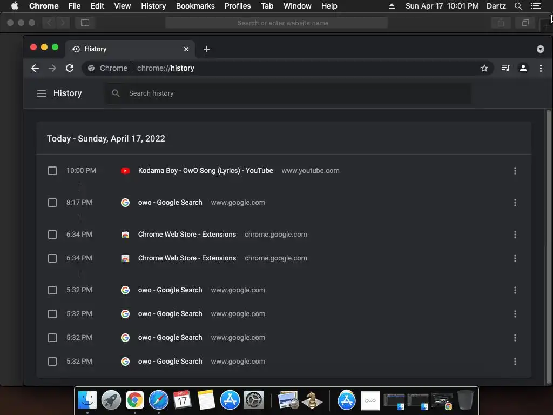
Task: Open Kodama Boy - OwO Song YouTube link
Action: (x=206, y=171)
